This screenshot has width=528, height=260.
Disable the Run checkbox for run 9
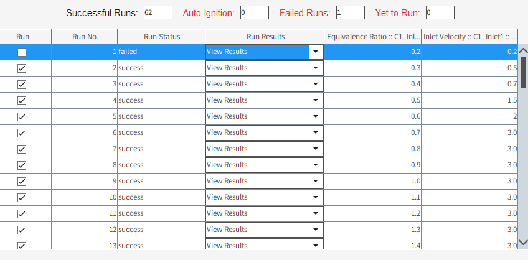pos(22,182)
